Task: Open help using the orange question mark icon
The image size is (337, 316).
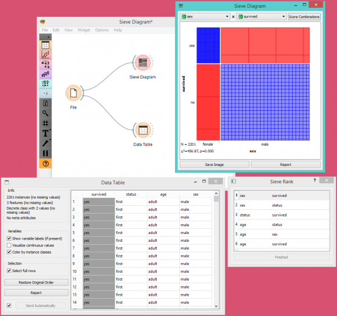Action: 45,163
